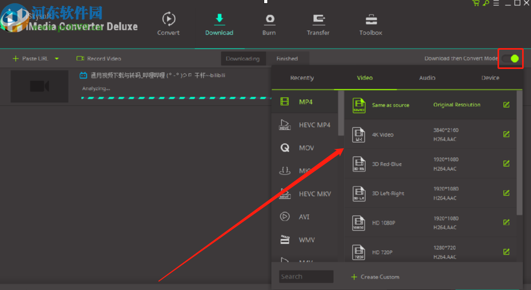
Task: Select the Audio format tab
Action: (427, 78)
